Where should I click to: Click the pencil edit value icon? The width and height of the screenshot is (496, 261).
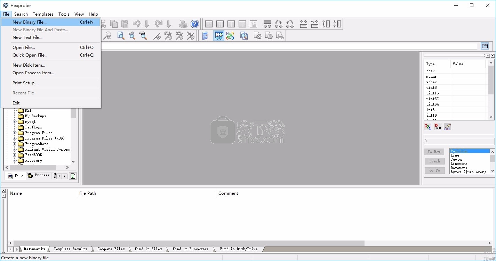pos(447,127)
